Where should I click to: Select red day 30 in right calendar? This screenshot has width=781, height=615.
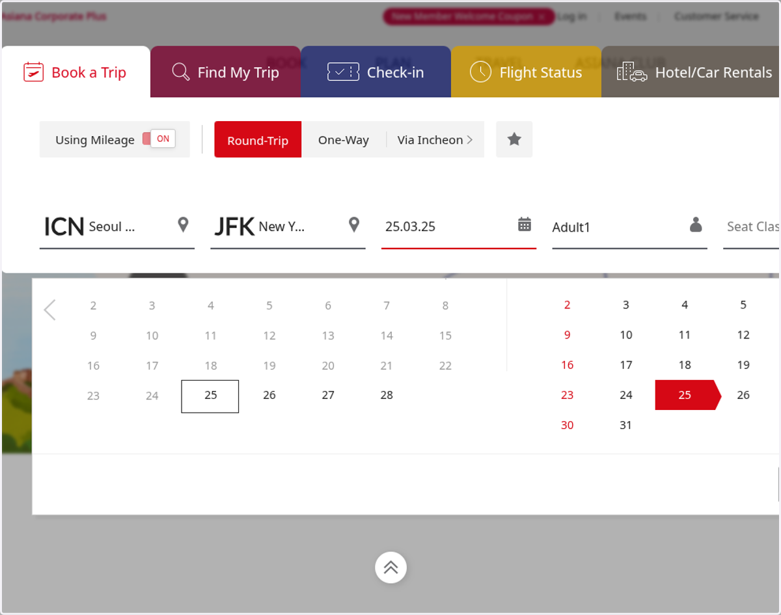pyautogui.click(x=568, y=425)
